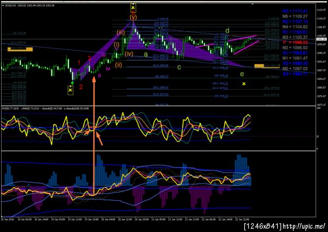The width and height of the screenshot is (328, 232).
Task: Select the green wave label 'e'
Action: [x=242, y=74]
